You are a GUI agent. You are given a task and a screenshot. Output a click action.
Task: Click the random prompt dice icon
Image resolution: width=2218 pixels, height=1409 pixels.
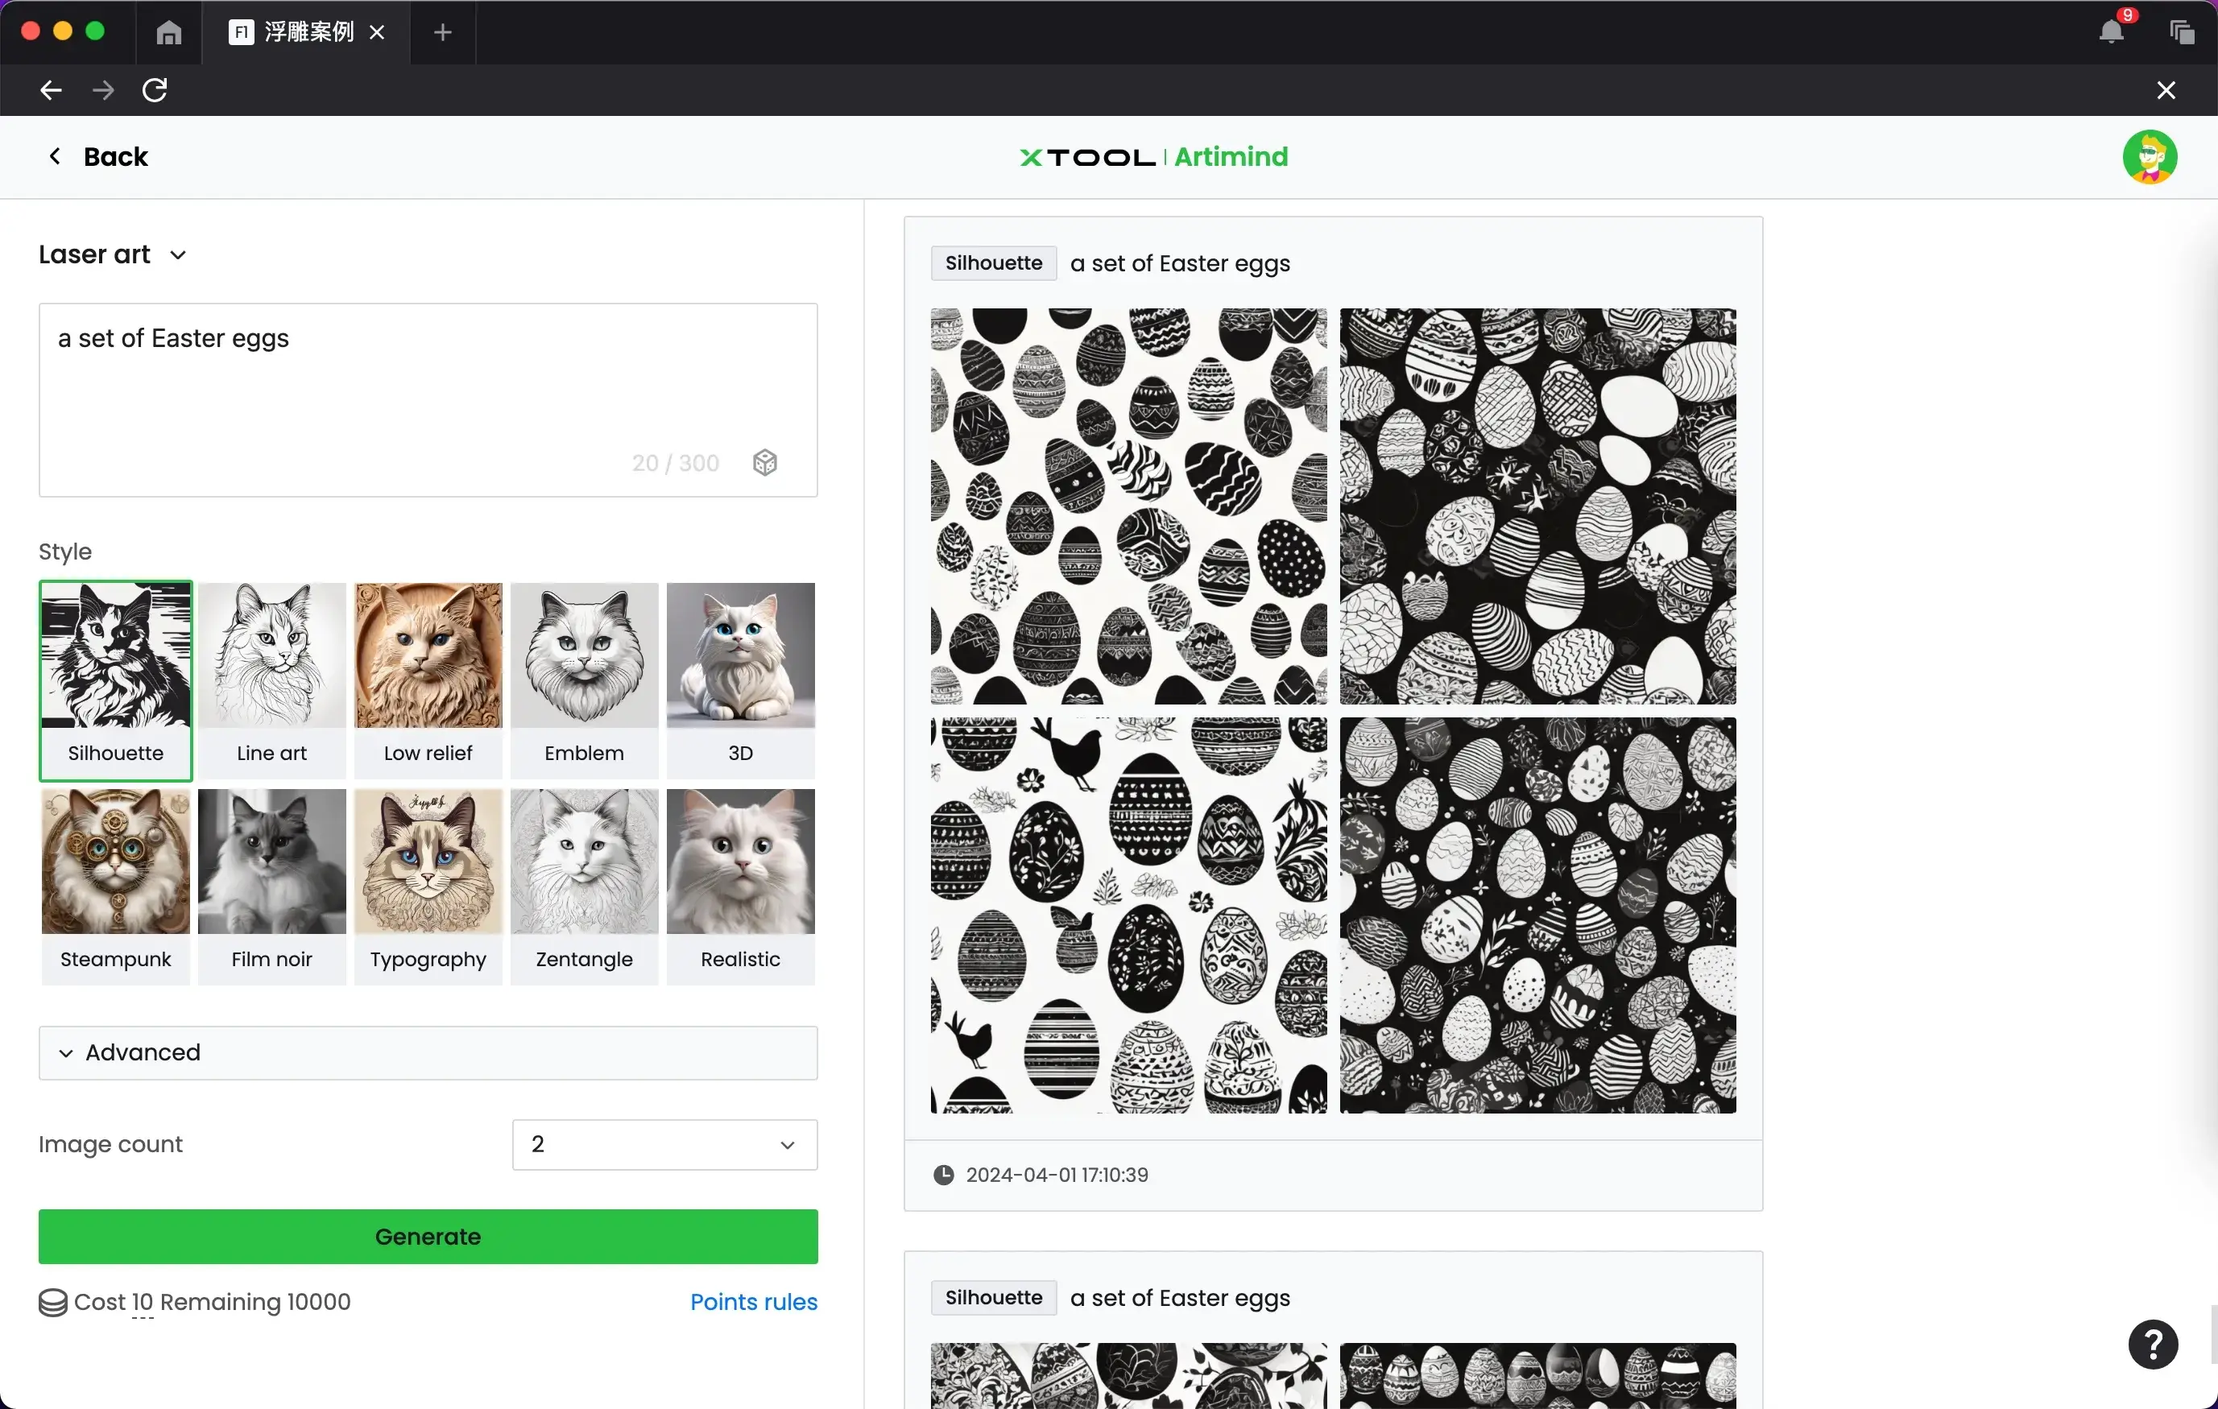[764, 462]
